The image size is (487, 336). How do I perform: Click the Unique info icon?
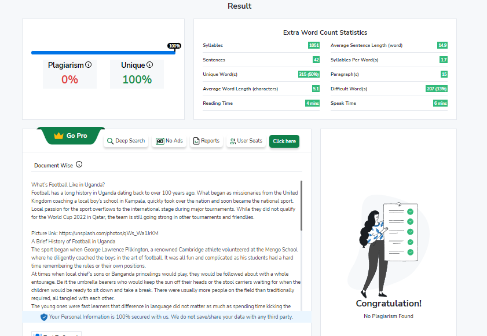[x=149, y=65]
